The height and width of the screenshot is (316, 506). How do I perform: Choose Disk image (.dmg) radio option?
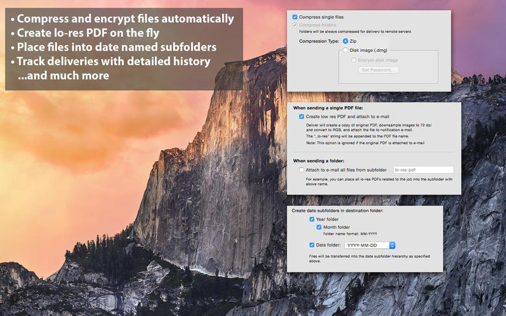click(345, 50)
